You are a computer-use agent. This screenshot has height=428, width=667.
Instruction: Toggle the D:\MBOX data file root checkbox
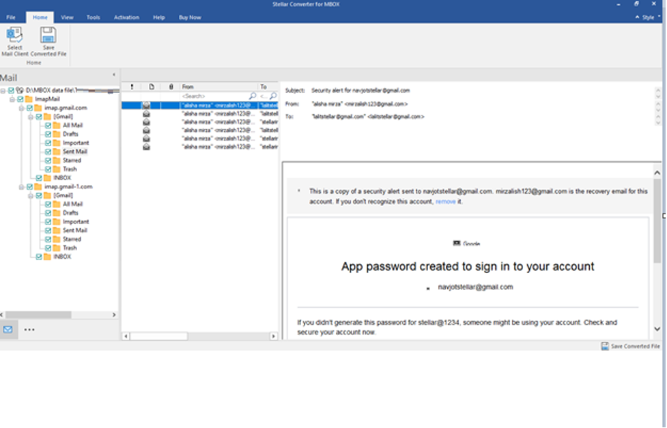click(x=12, y=90)
